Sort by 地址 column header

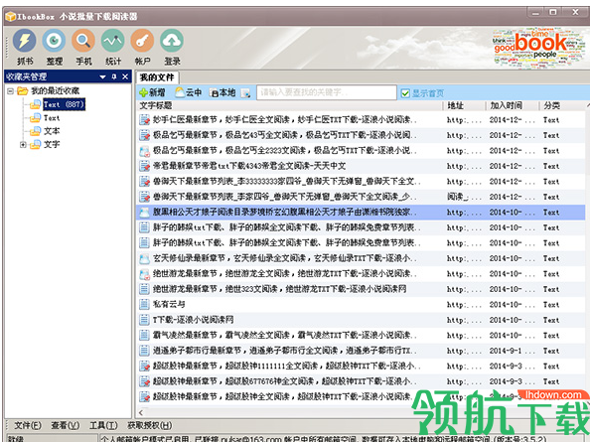(x=455, y=105)
